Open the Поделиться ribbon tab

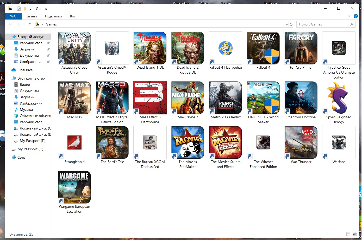53,16
